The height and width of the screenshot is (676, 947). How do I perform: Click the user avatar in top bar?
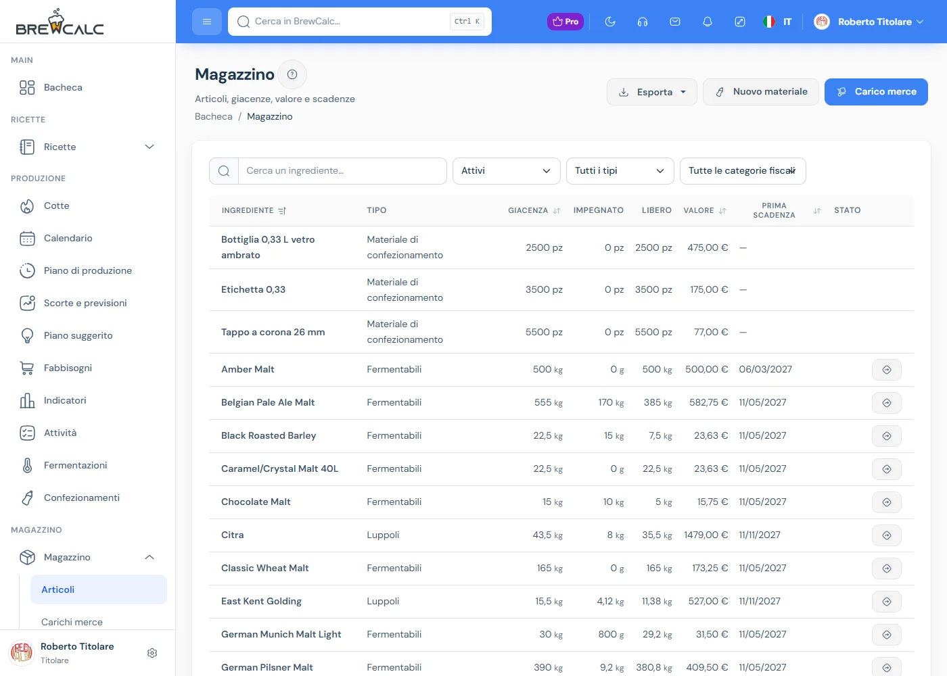(x=822, y=22)
